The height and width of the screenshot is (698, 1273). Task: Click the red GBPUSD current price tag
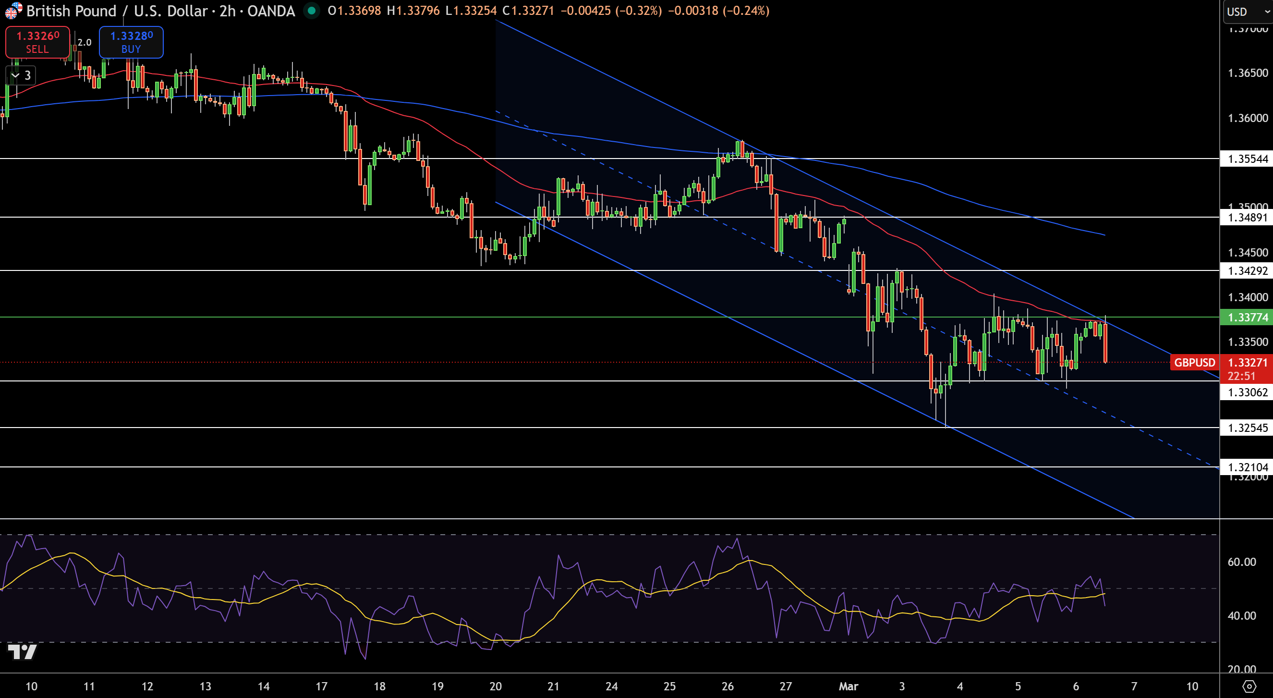(1194, 362)
